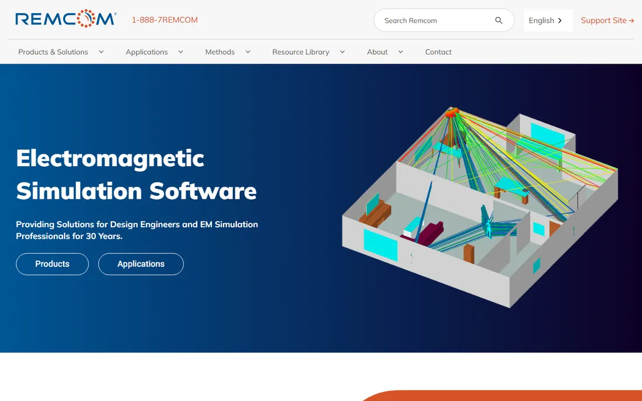Focus the Search Remcom input field
The image size is (642, 401).
click(x=444, y=20)
